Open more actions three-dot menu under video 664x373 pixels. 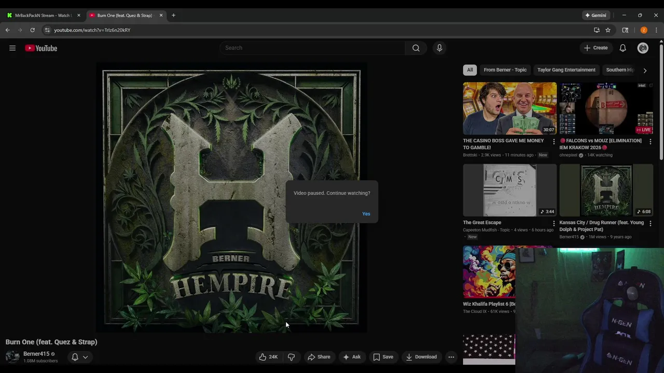(451, 357)
